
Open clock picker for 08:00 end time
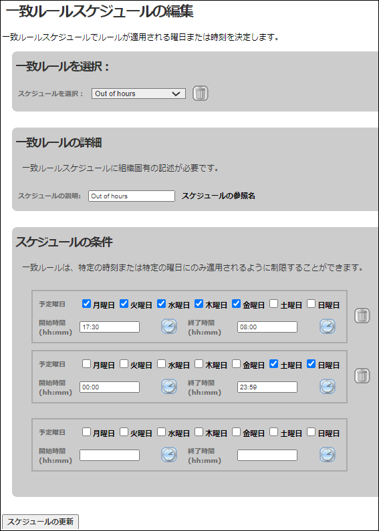(x=328, y=327)
